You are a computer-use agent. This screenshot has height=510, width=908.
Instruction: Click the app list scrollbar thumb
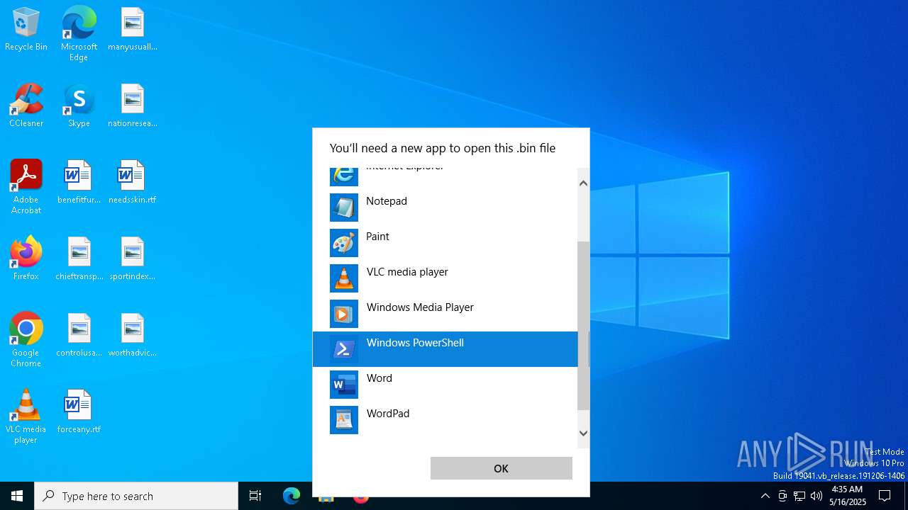pyautogui.click(x=583, y=326)
